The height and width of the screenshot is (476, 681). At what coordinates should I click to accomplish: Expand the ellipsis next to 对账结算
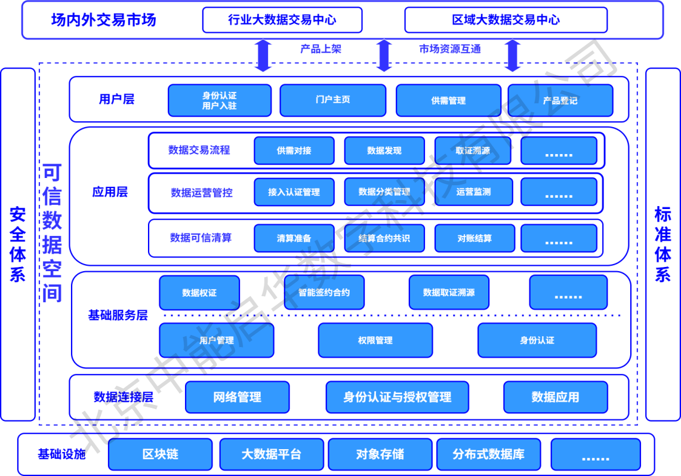(x=559, y=238)
